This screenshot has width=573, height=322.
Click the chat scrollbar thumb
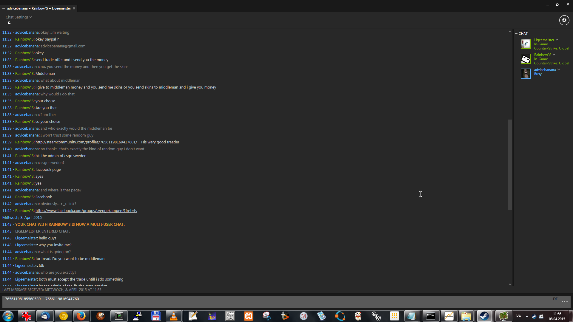[x=510, y=164]
